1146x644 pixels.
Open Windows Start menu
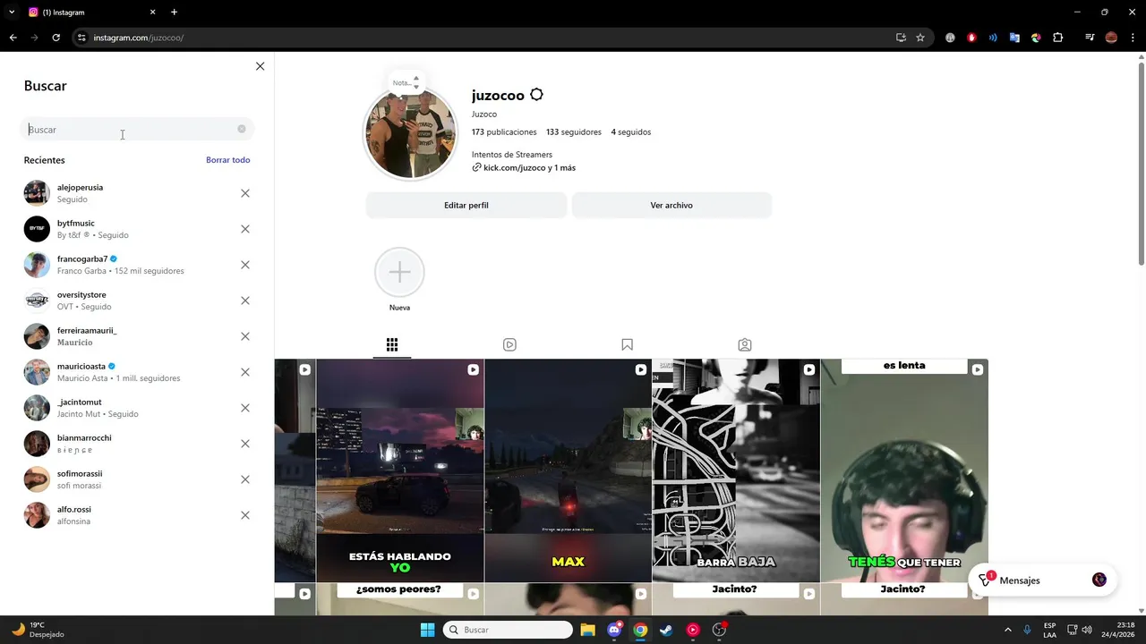(x=427, y=630)
